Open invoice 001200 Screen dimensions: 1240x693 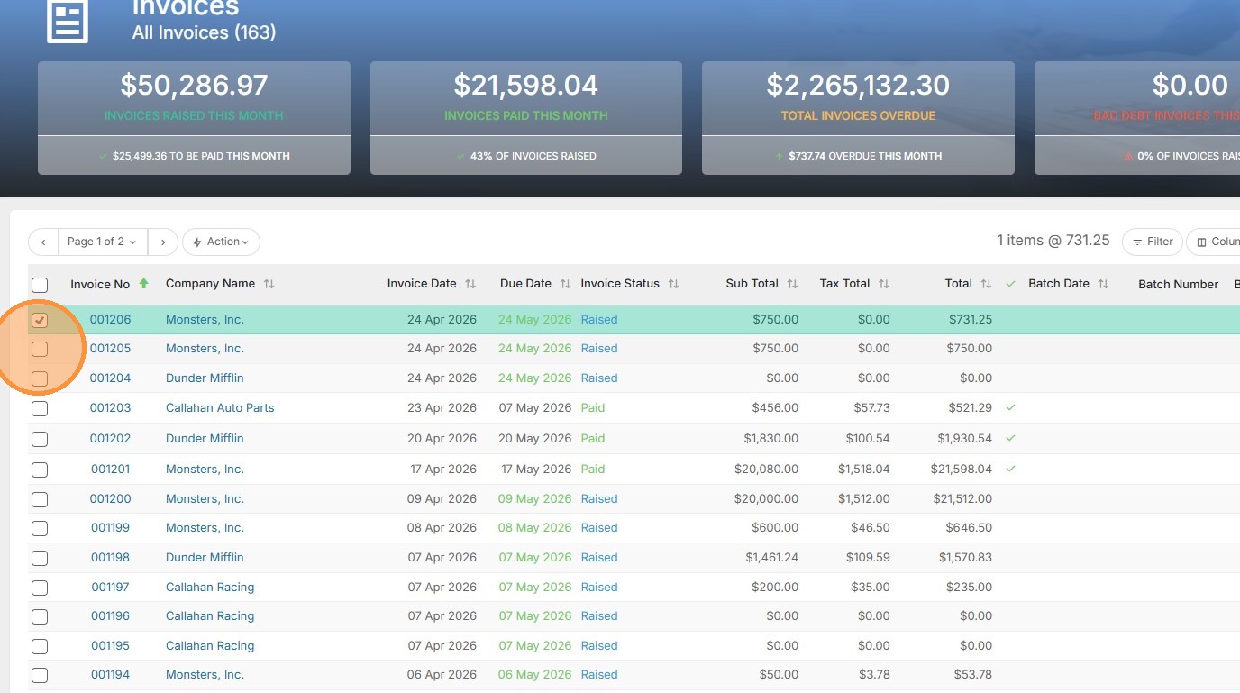coord(110,498)
